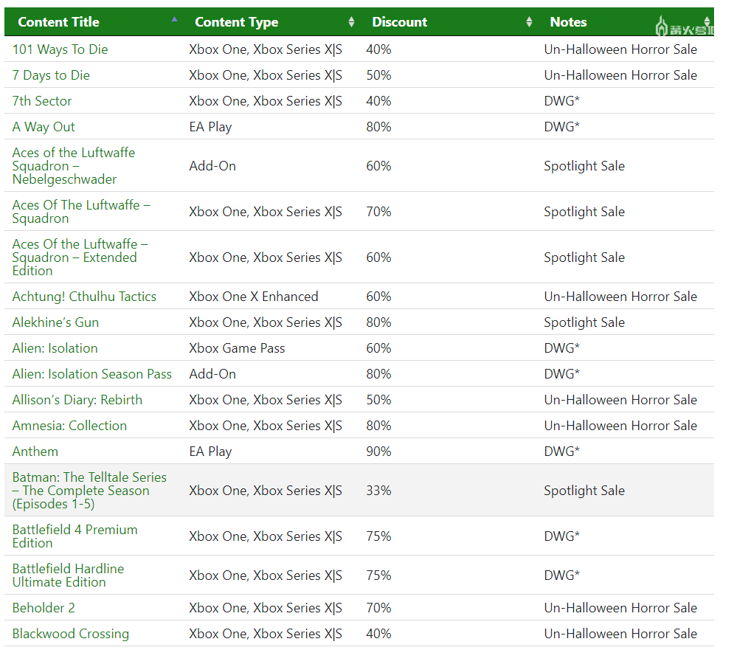
Task: Select 70% discount in Beholder 2 row
Action: click(x=378, y=608)
